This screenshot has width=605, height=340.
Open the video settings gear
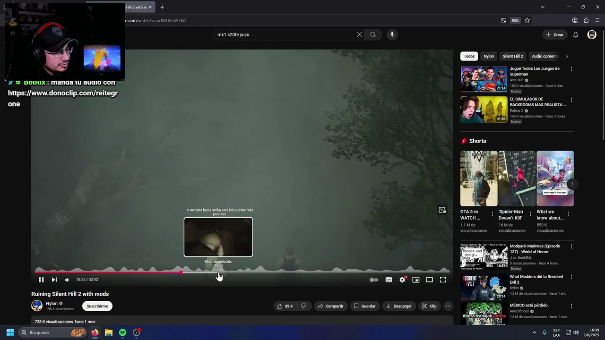point(402,280)
